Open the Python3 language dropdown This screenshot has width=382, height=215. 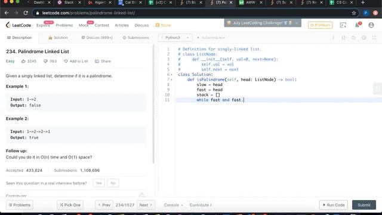(175, 38)
